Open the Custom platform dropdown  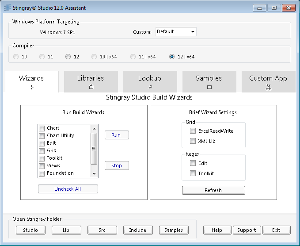pyautogui.click(x=176, y=32)
